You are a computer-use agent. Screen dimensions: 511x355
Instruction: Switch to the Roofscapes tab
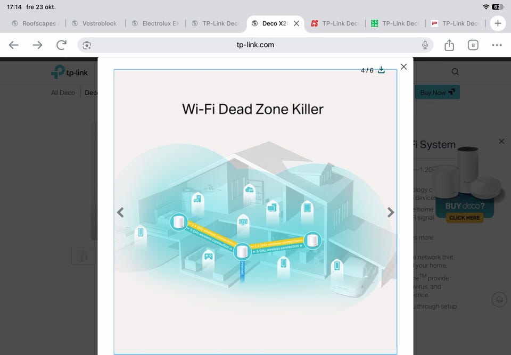pyautogui.click(x=36, y=23)
